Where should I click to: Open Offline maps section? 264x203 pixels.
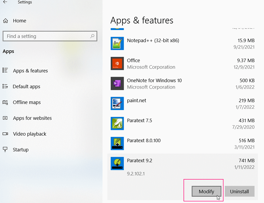tap(27, 102)
